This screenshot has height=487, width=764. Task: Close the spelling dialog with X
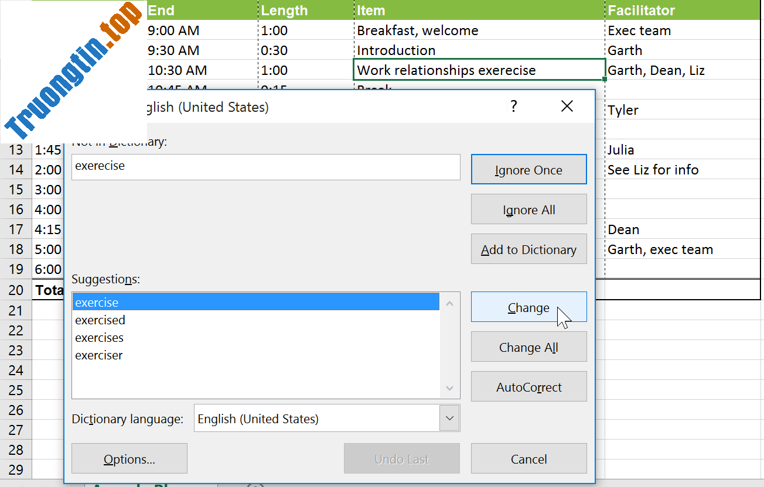[x=567, y=106]
